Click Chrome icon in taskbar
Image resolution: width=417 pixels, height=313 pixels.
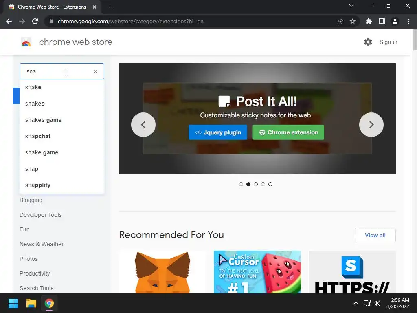click(x=49, y=303)
